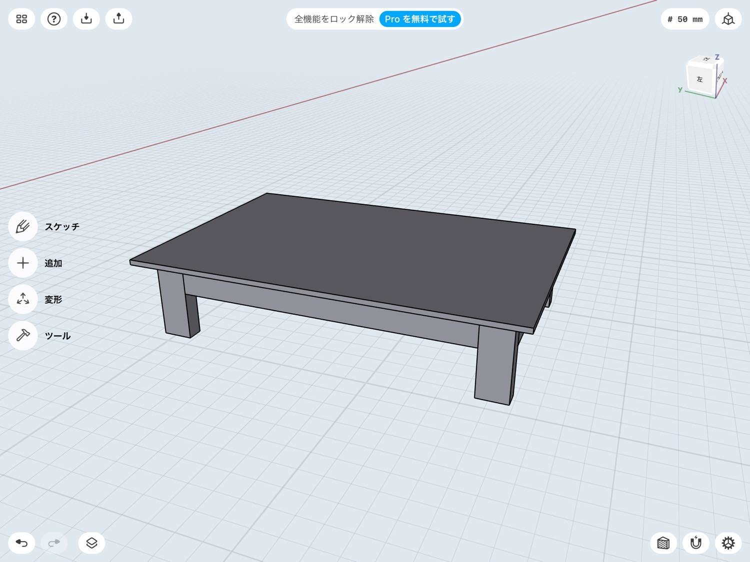Tap the export share icon
This screenshot has width=750, height=562.
pos(118,19)
